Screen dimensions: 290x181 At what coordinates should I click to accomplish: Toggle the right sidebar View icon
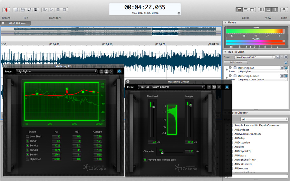(275, 10)
